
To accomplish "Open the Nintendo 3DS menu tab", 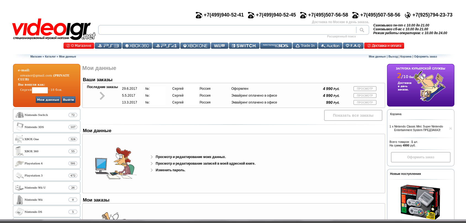I will [x=276, y=46].
